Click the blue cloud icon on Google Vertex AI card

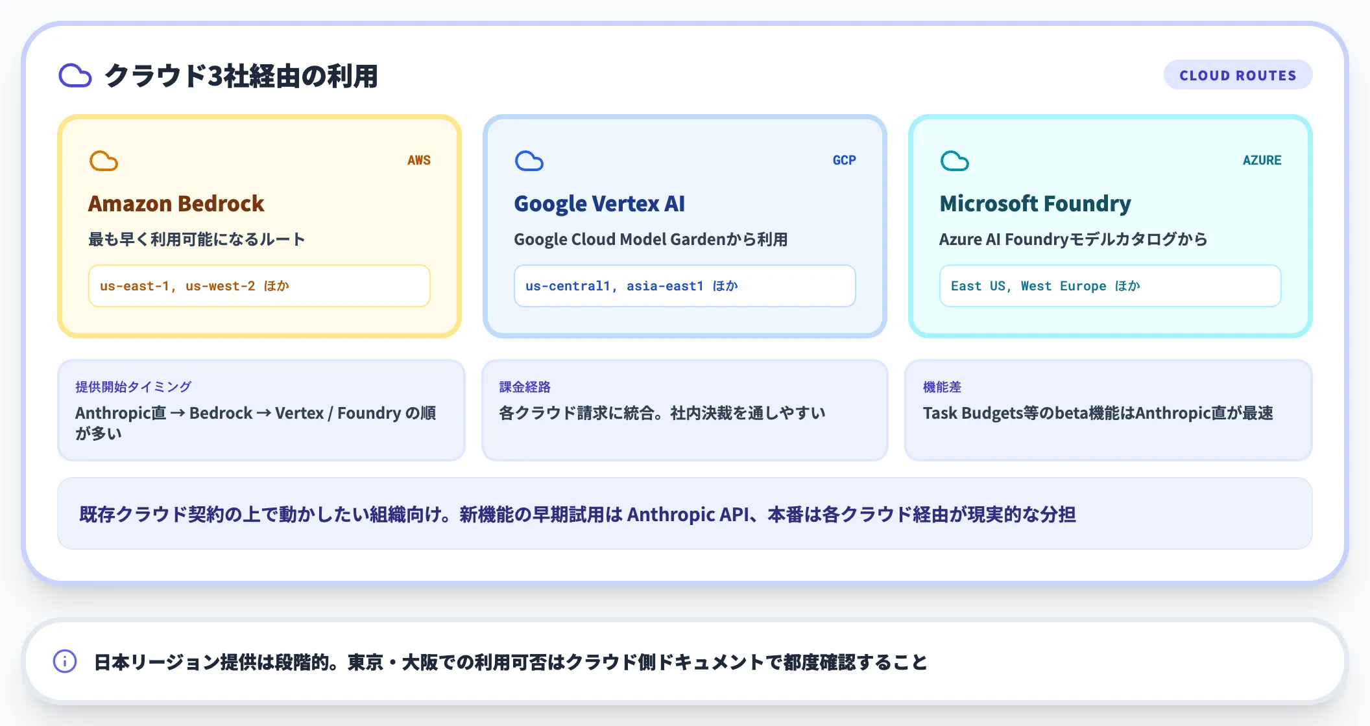click(530, 160)
